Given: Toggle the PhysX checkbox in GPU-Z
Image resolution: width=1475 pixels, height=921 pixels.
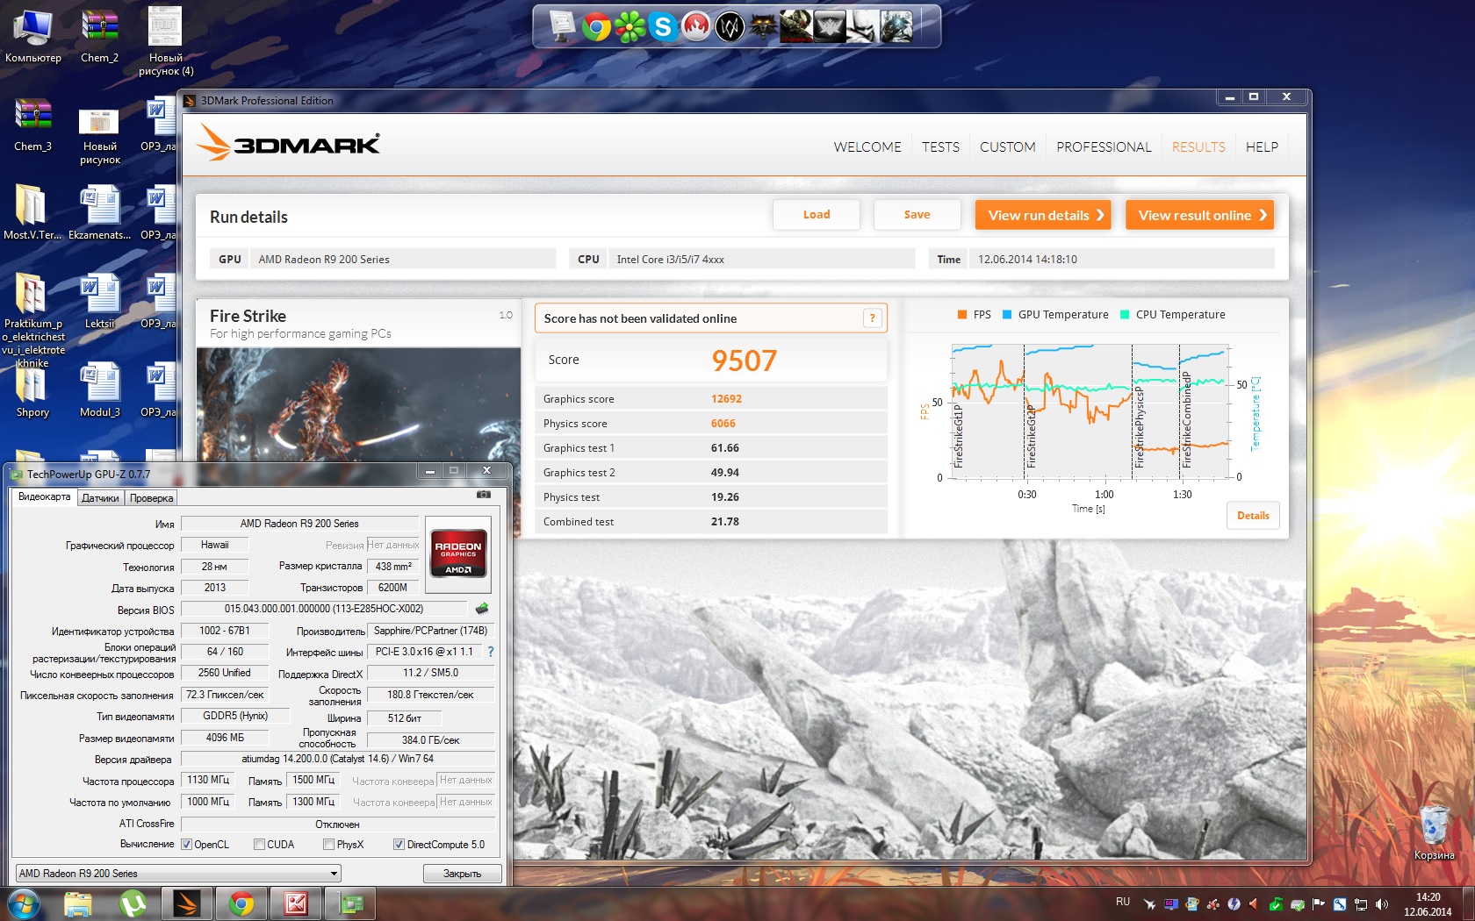Looking at the screenshot, I should pos(328,845).
